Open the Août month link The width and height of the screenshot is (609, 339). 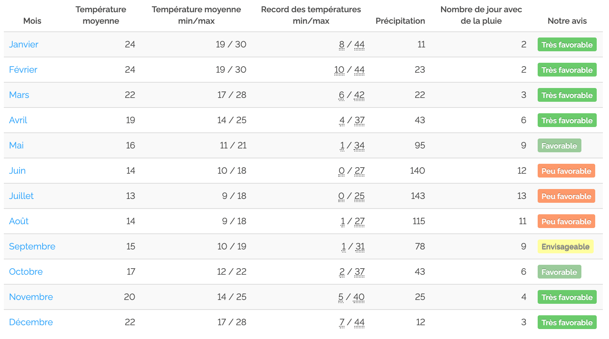19,221
